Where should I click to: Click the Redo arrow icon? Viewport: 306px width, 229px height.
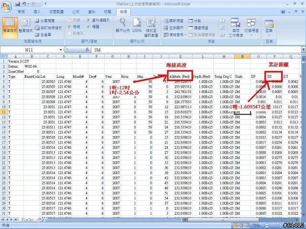click(x=34, y=4)
